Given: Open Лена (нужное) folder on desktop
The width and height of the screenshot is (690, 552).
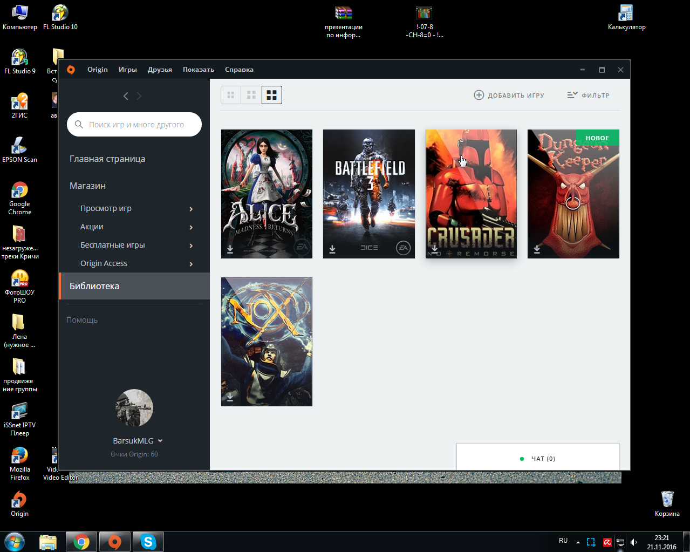Looking at the screenshot, I should [19, 331].
